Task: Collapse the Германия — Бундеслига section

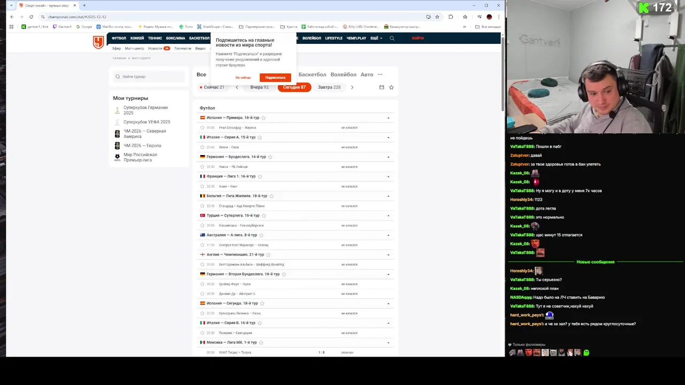Action: (x=389, y=157)
